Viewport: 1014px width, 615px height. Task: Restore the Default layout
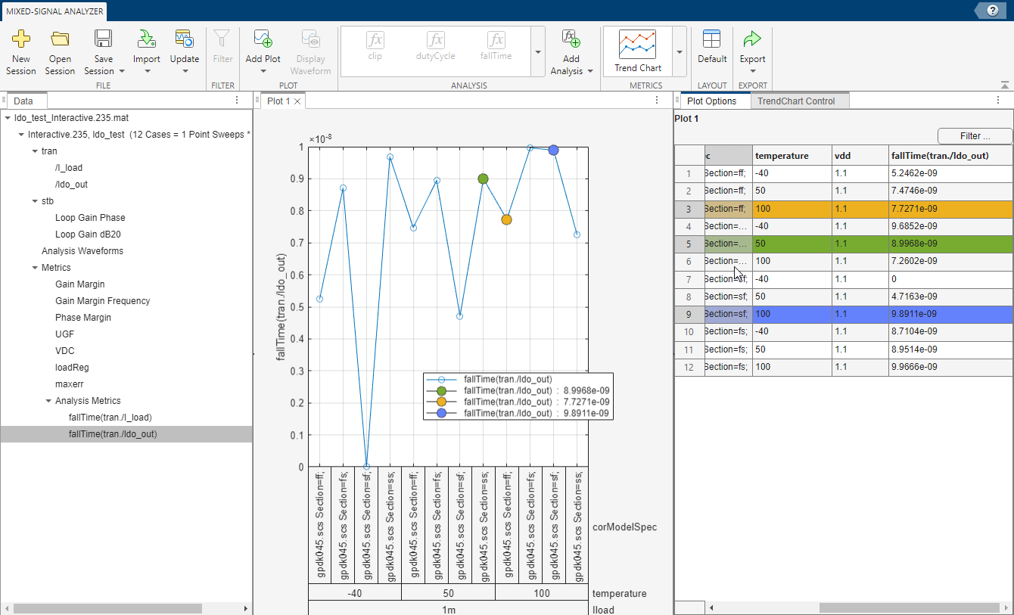pyautogui.click(x=711, y=45)
